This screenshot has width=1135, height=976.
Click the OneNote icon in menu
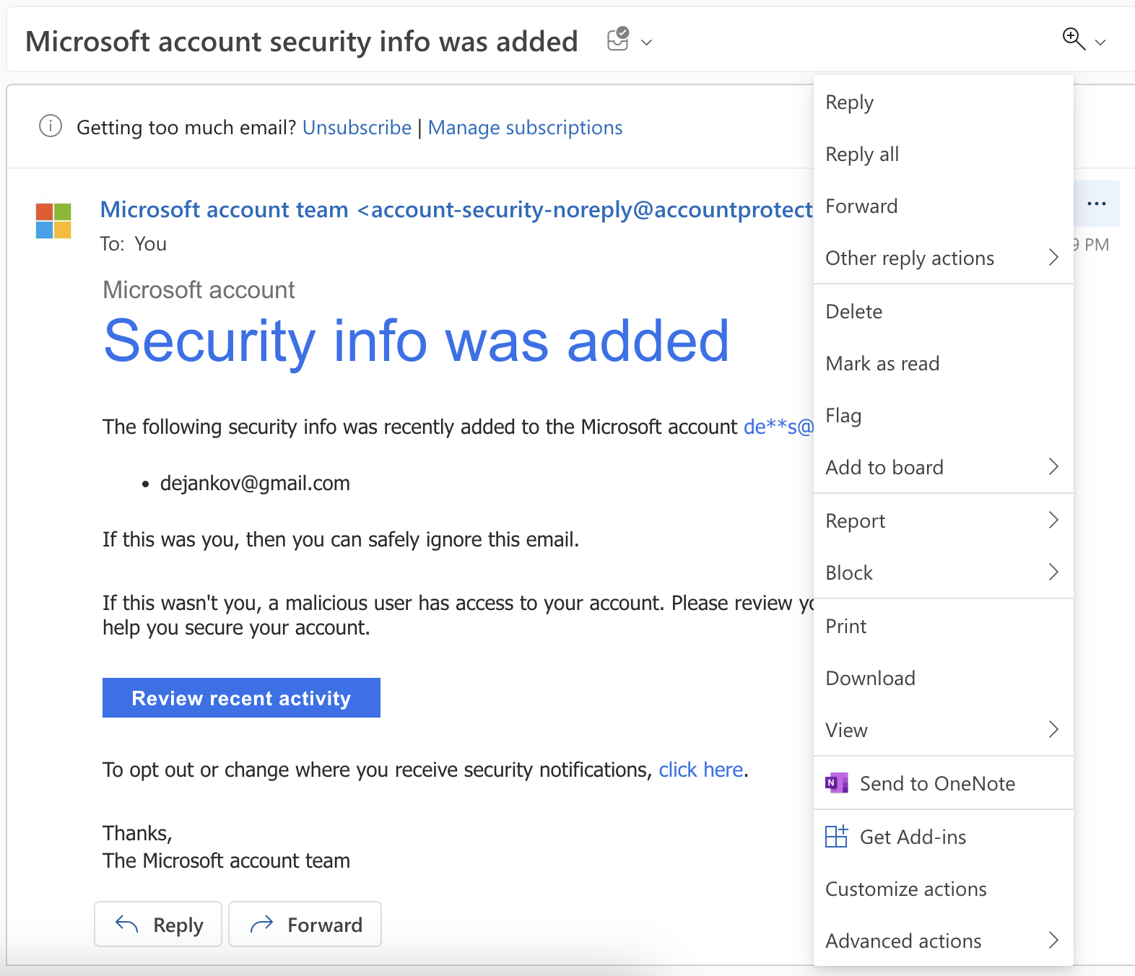coord(837,783)
